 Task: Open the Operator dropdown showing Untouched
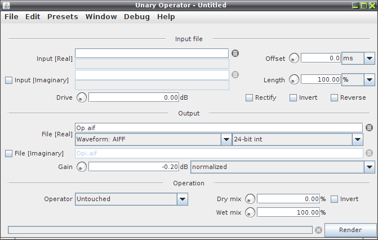click(x=132, y=199)
